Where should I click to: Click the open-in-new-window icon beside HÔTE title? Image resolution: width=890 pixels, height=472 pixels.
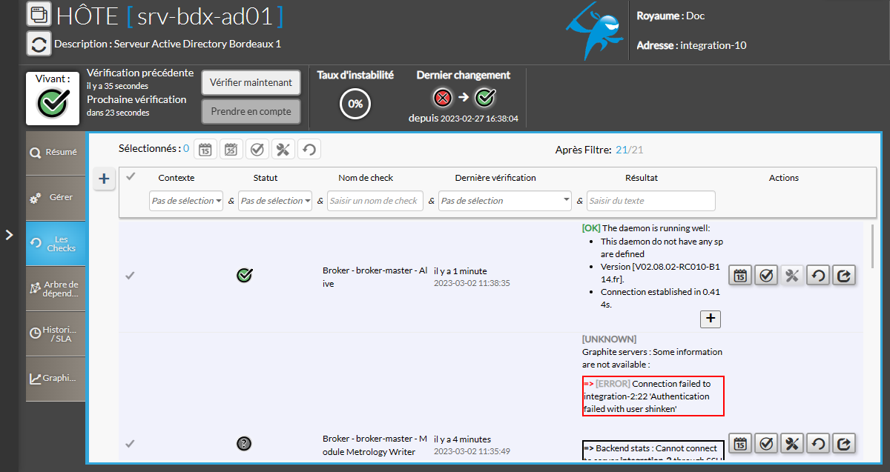coord(39,14)
